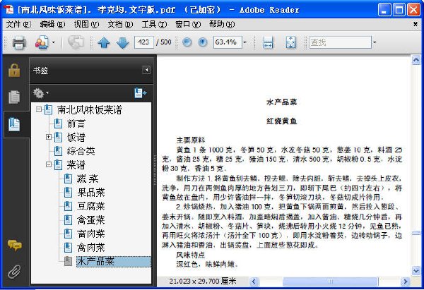Select the 蔬菜 bookmark
The height and width of the screenshot is (290, 424).
point(88,179)
